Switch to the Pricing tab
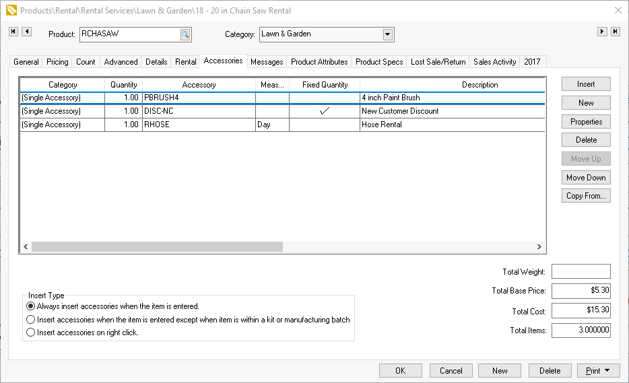The height and width of the screenshot is (383, 629). (57, 62)
